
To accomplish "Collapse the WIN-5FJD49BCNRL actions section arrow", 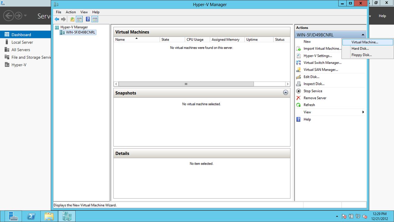I will (363, 35).
